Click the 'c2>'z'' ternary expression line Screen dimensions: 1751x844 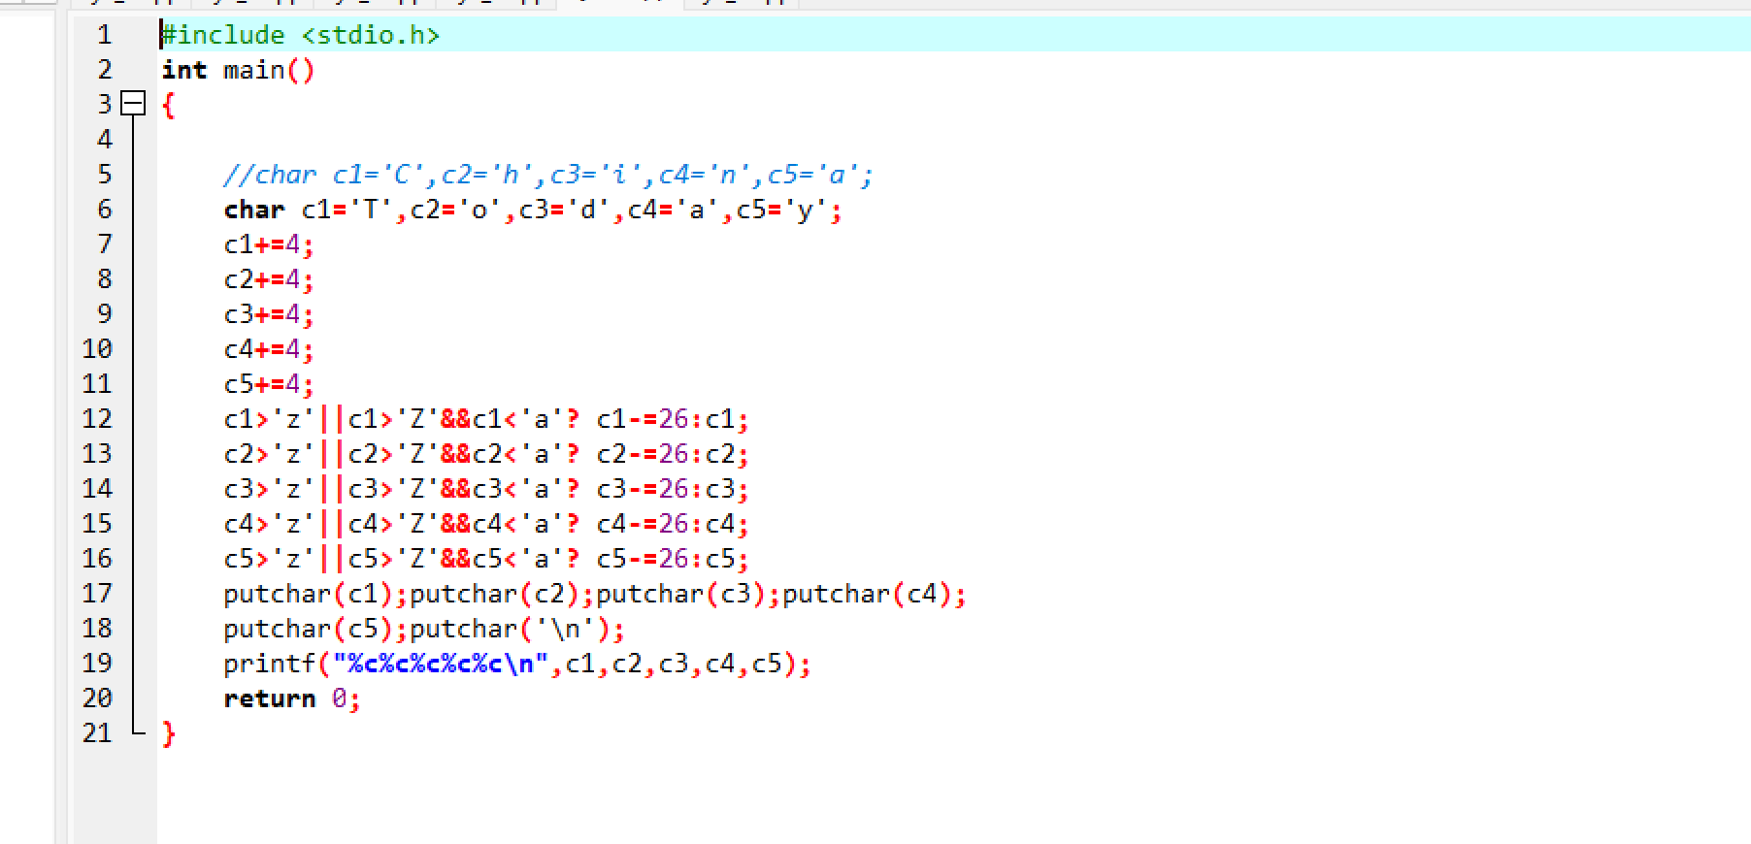pos(486,454)
